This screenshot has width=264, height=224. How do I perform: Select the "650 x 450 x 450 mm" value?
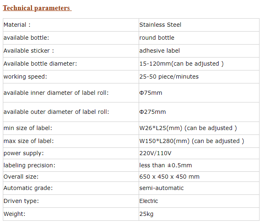169,177
